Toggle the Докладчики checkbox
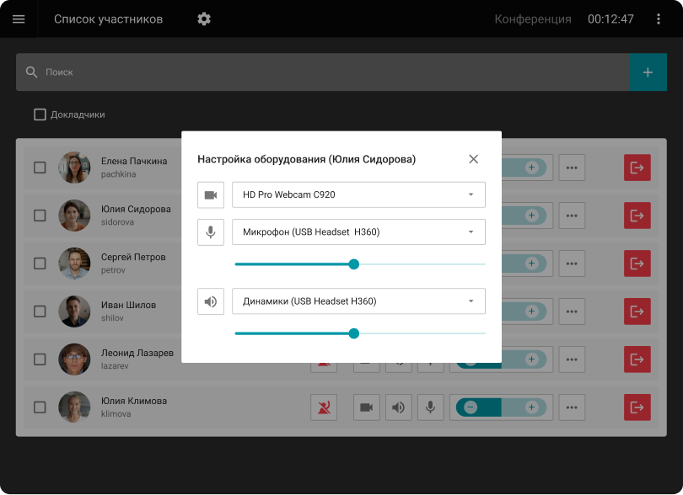 (40, 114)
